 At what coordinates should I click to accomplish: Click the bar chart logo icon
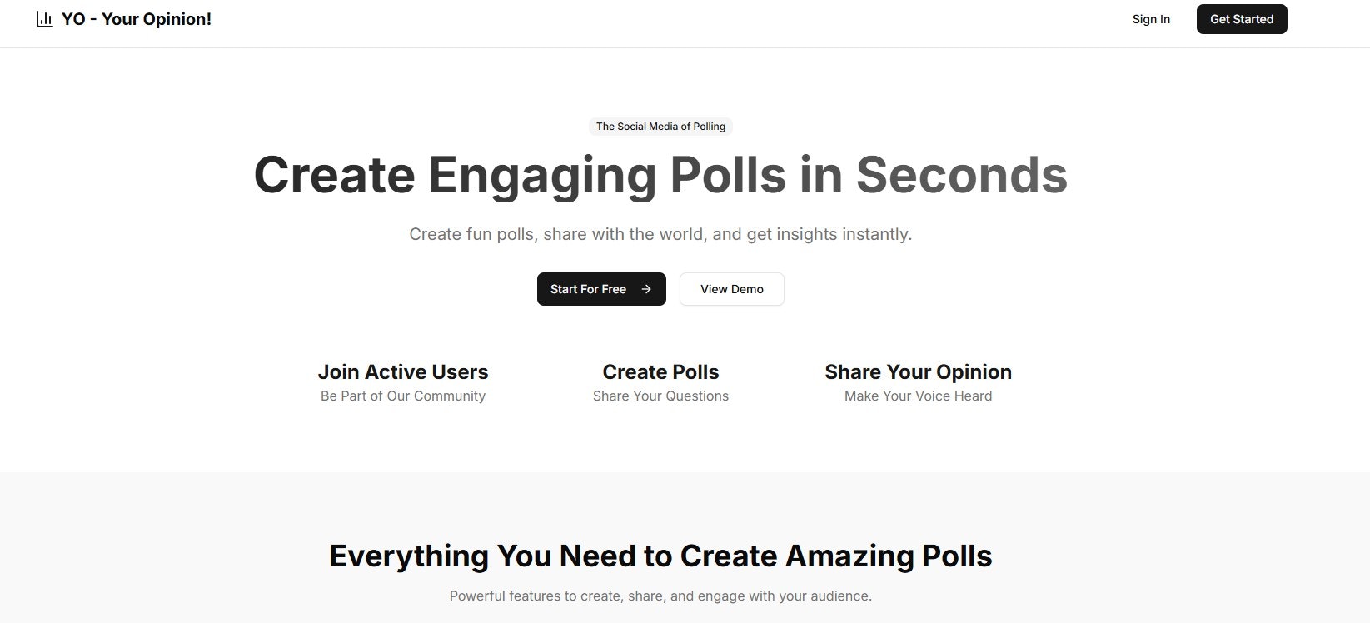(43, 18)
